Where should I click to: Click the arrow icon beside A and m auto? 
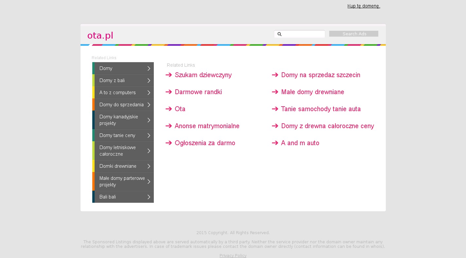(x=275, y=143)
